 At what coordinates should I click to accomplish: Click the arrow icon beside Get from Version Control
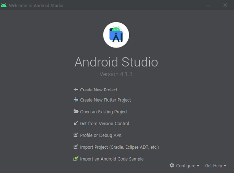coord(76,123)
